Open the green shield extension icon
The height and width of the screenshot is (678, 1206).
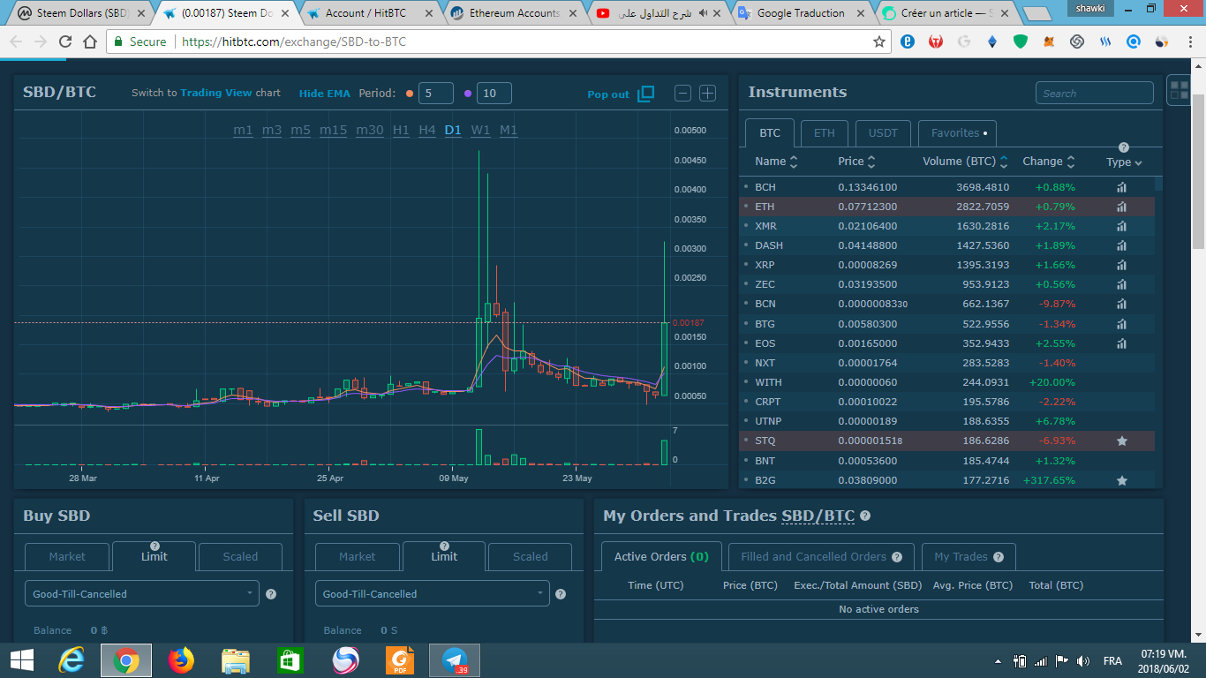[1021, 41]
